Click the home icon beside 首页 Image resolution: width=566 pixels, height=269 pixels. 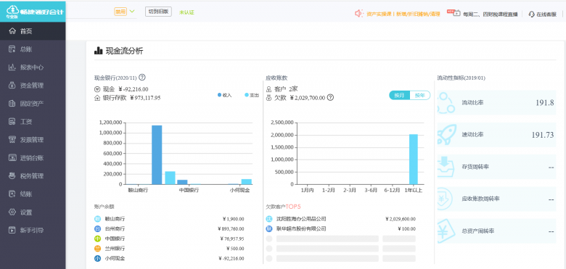pyautogui.click(x=12, y=31)
